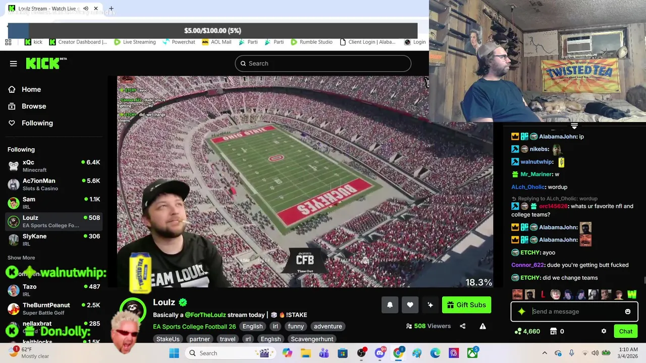Click the Kick search field
The width and height of the screenshot is (646, 363).
323,64
